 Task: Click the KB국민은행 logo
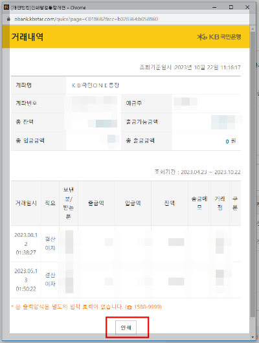(219, 37)
